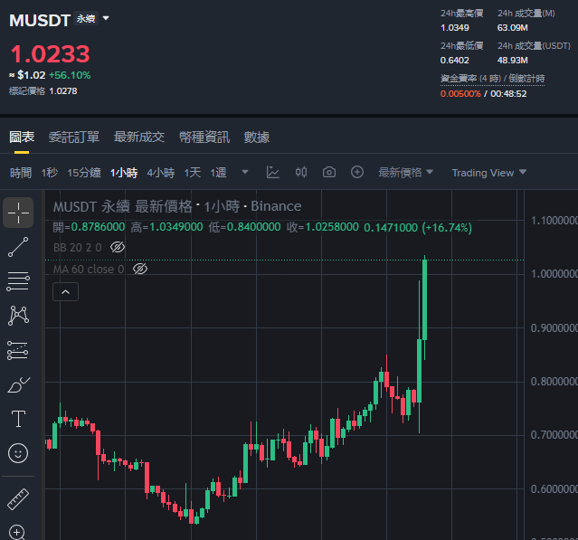Click the 1.0000000 price axis label
The image size is (578, 540).
(554, 274)
